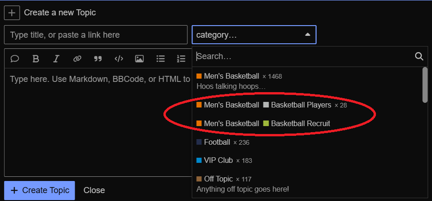
Task: Apply italic formatting with the I icon
Action: tap(56, 59)
